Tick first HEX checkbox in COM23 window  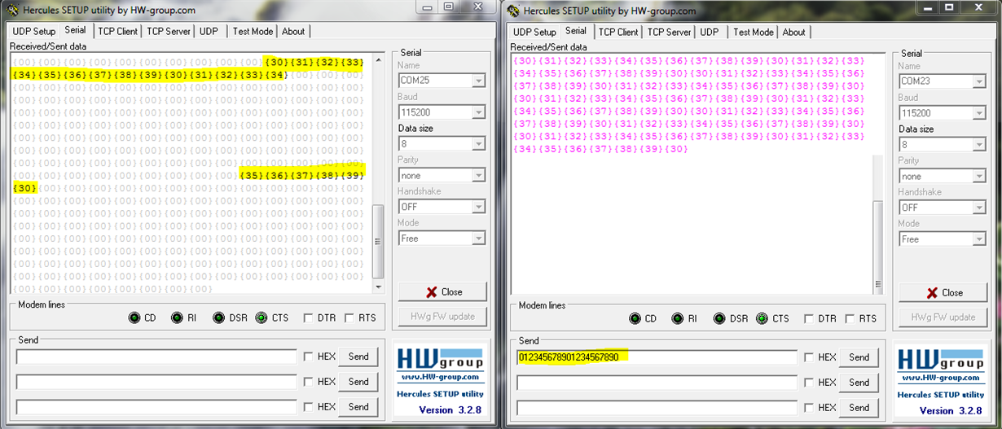pos(809,357)
